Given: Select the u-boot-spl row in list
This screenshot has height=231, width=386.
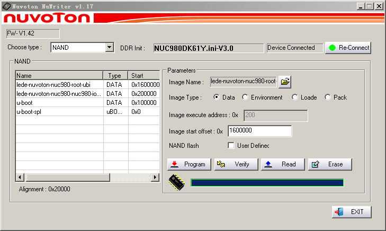Looking at the screenshot, I should (x=88, y=112).
